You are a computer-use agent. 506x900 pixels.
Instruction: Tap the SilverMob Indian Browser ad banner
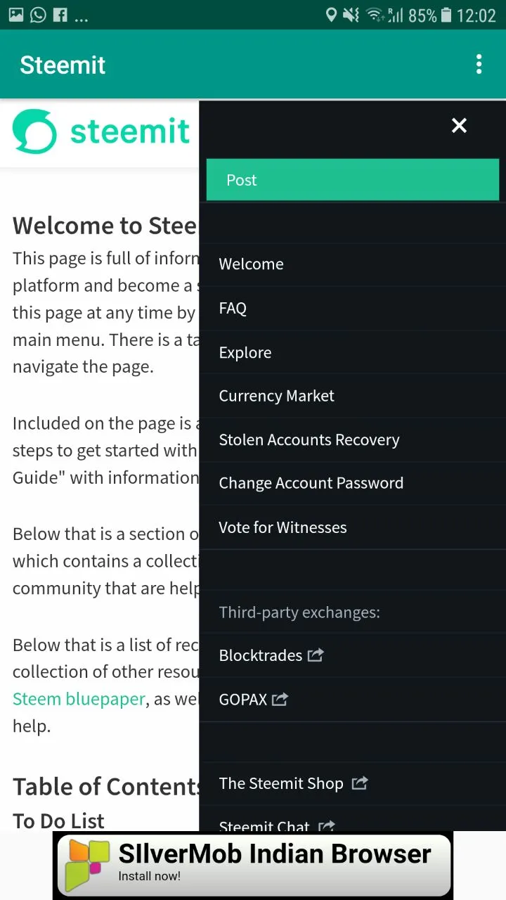pyautogui.click(x=253, y=865)
